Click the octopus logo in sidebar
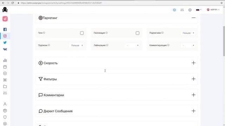 click(5, 9)
